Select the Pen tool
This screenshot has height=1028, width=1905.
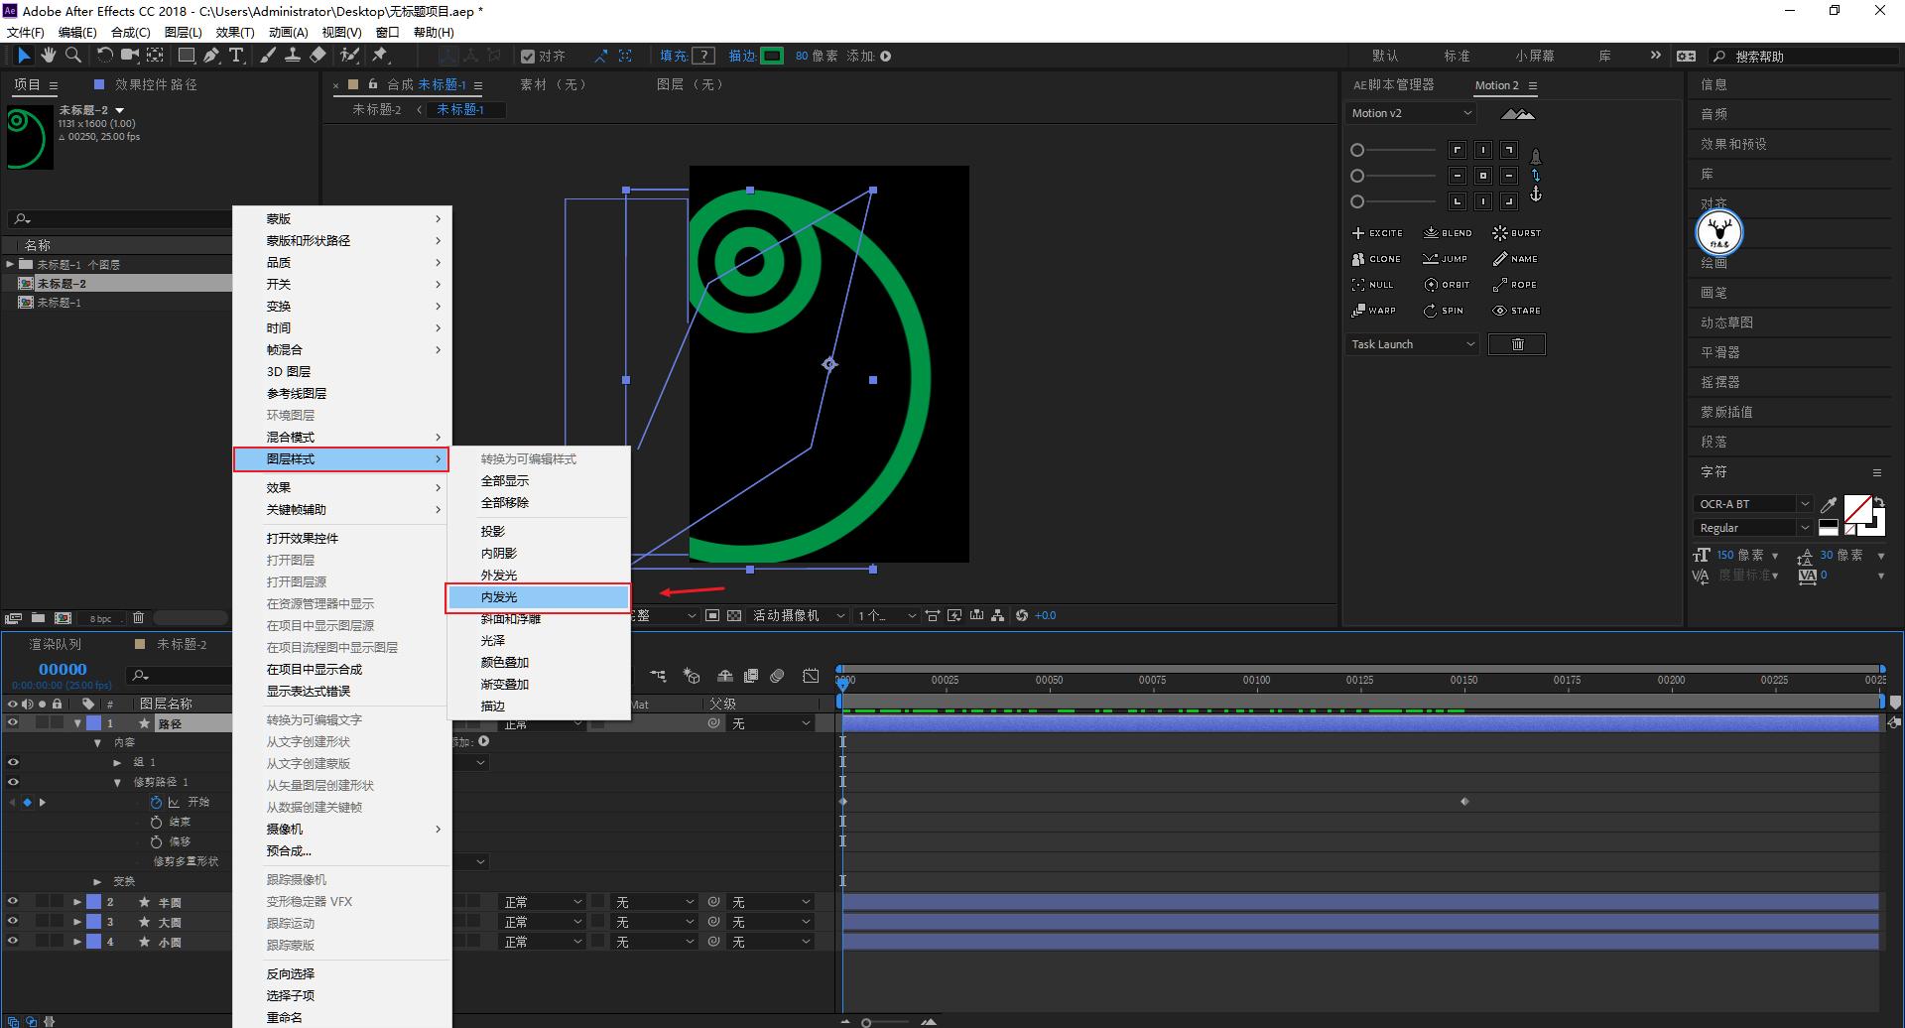(211, 56)
